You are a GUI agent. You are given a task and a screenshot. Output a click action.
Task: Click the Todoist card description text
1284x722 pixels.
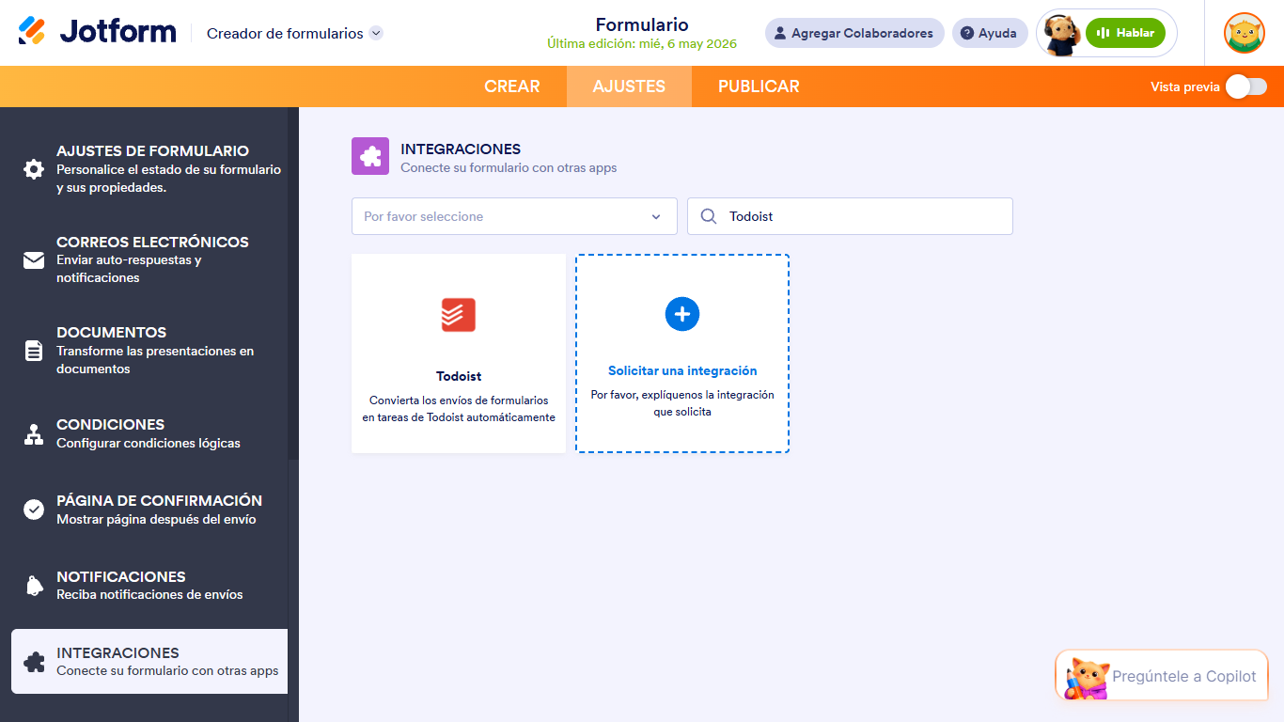(x=459, y=409)
